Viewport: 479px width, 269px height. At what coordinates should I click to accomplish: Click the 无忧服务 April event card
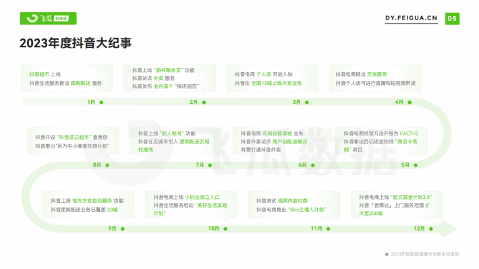pyautogui.click(x=375, y=78)
